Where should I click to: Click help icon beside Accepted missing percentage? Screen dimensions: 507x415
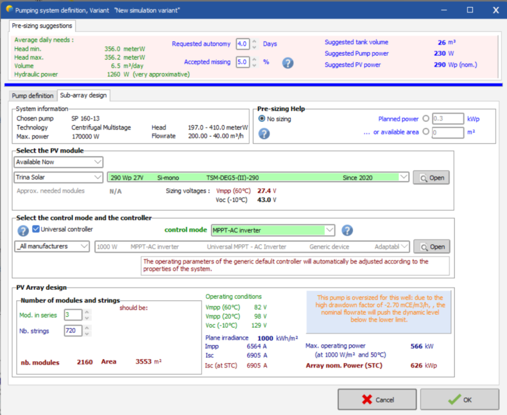(288, 63)
